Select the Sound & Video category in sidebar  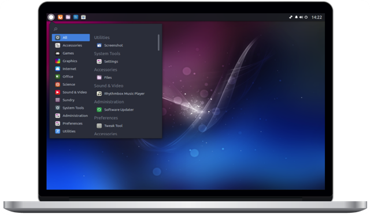pos(71,92)
